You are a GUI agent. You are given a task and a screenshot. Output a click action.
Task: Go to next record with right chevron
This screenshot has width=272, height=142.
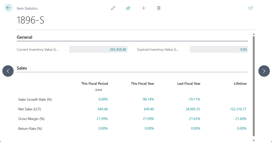tap(264, 71)
